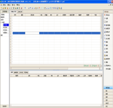
Task: Click the blank-row square icon in right panel
Action: (105, 22)
